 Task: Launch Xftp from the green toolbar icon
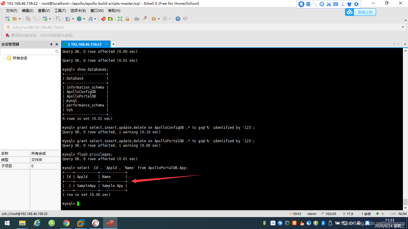(111, 19)
